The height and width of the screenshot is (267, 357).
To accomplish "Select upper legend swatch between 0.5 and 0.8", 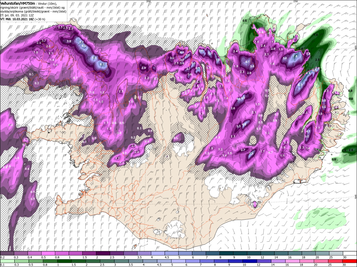I will [48, 253].
